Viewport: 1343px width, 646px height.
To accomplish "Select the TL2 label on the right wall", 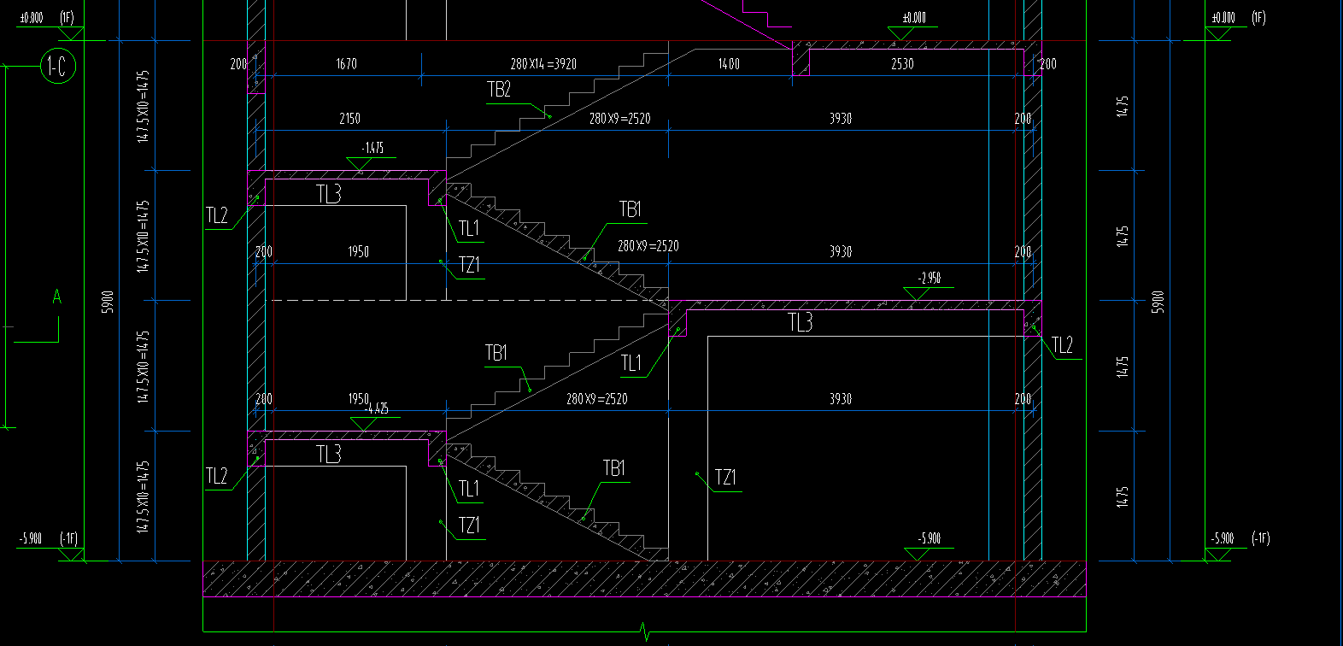I will pyautogui.click(x=1062, y=345).
